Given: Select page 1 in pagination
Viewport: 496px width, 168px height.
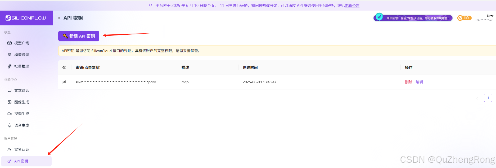Looking at the screenshot, I should click(488, 98).
